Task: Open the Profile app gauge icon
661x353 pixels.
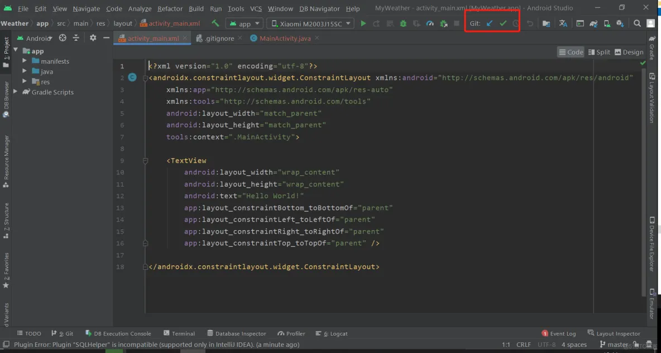Action: 430,23
